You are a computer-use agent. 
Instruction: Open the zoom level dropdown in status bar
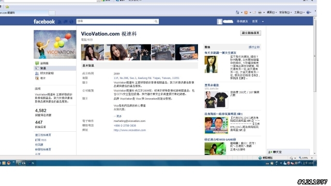(x=312, y=158)
